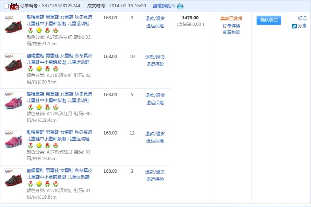This screenshot has height=207, width=311.
Task: Click 退运保险 for size 33 item
Action: [x=155, y=26]
